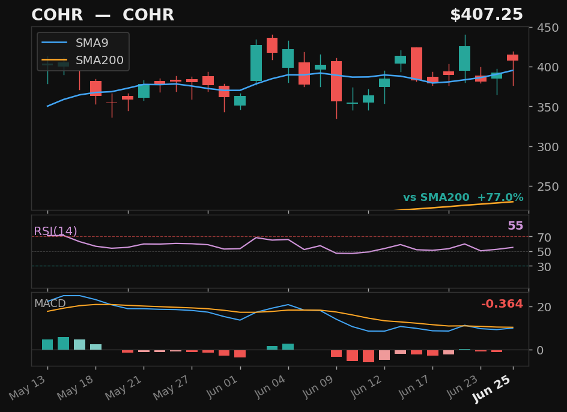Click the May 13 date label
567x412 pixels.
28,387
